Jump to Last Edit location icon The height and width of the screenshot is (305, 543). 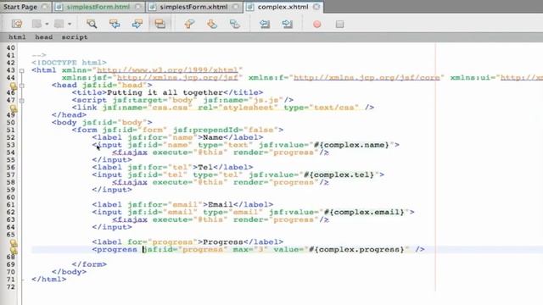click(x=17, y=24)
